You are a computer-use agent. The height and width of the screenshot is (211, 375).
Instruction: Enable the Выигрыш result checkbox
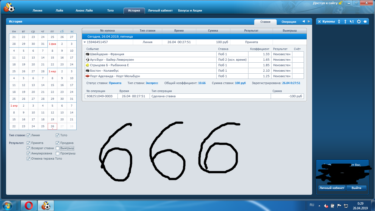point(57,148)
